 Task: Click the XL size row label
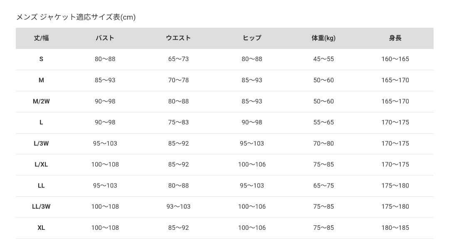41,228
